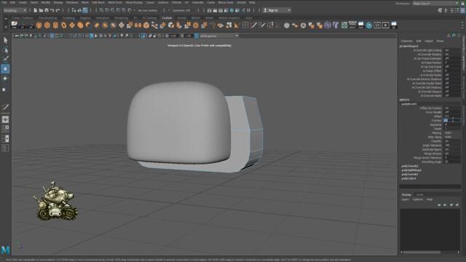
Task: Open Channels menu in Channel Box
Action: coord(406,41)
